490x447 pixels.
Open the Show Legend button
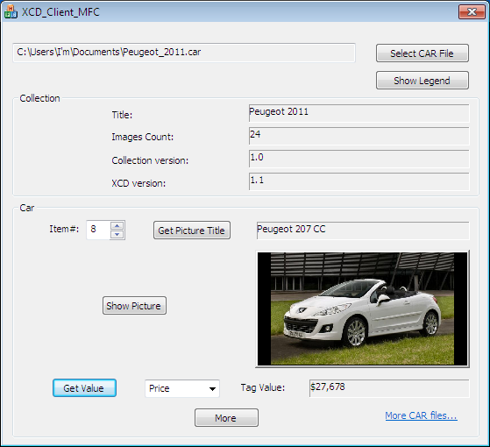point(423,81)
